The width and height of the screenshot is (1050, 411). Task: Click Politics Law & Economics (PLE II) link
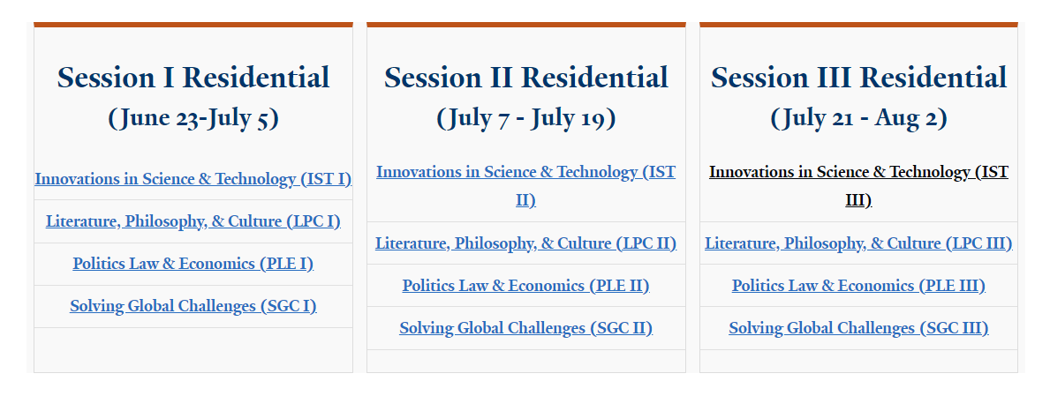tap(525, 286)
